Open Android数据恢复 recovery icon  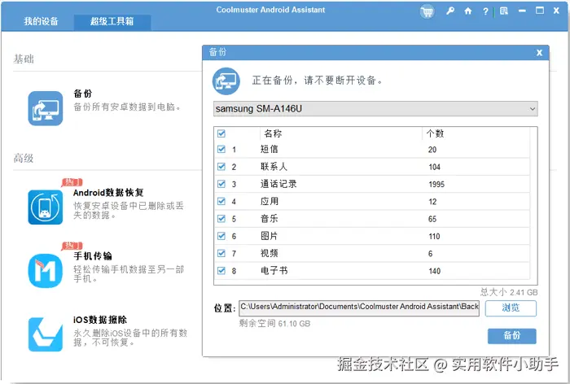[46, 207]
